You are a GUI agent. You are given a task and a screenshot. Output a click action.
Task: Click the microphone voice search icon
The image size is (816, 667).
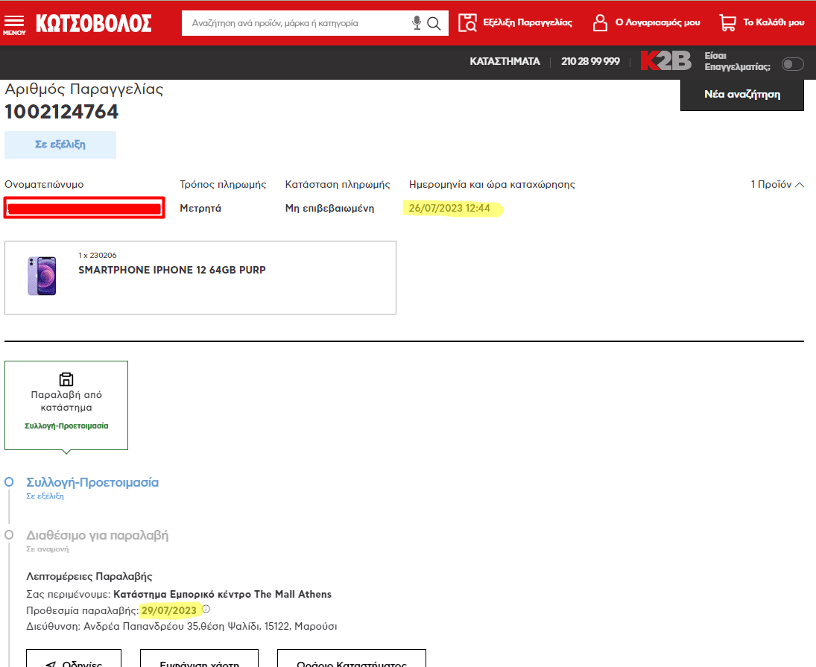417,23
